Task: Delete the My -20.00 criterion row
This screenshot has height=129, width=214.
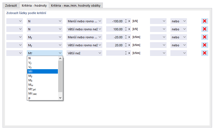Action: point(205,37)
